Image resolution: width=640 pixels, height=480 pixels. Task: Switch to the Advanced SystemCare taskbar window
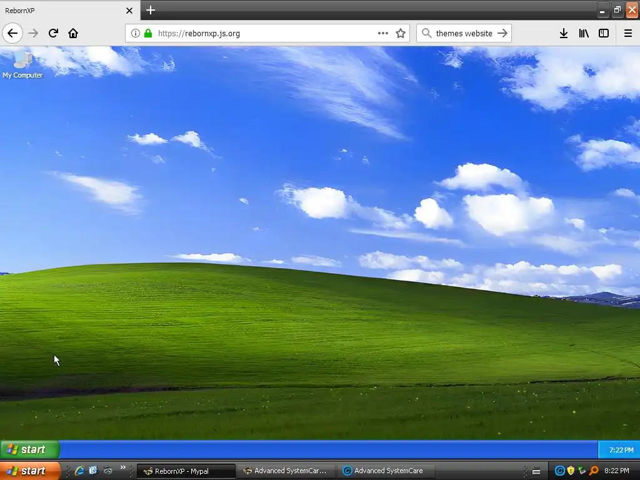386,471
